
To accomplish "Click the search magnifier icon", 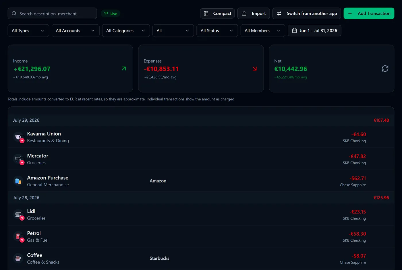I will (14, 13).
